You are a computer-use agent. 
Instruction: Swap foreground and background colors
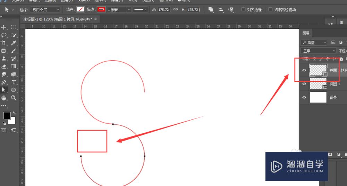14,113
